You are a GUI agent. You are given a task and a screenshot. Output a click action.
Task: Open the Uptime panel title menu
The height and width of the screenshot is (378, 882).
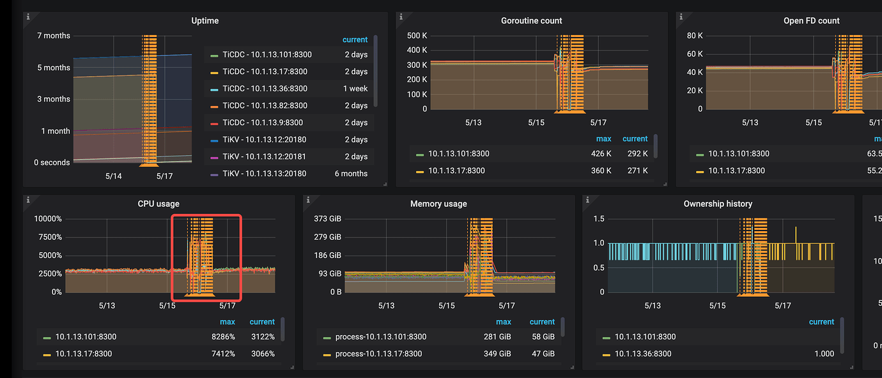tap(205, 20)
